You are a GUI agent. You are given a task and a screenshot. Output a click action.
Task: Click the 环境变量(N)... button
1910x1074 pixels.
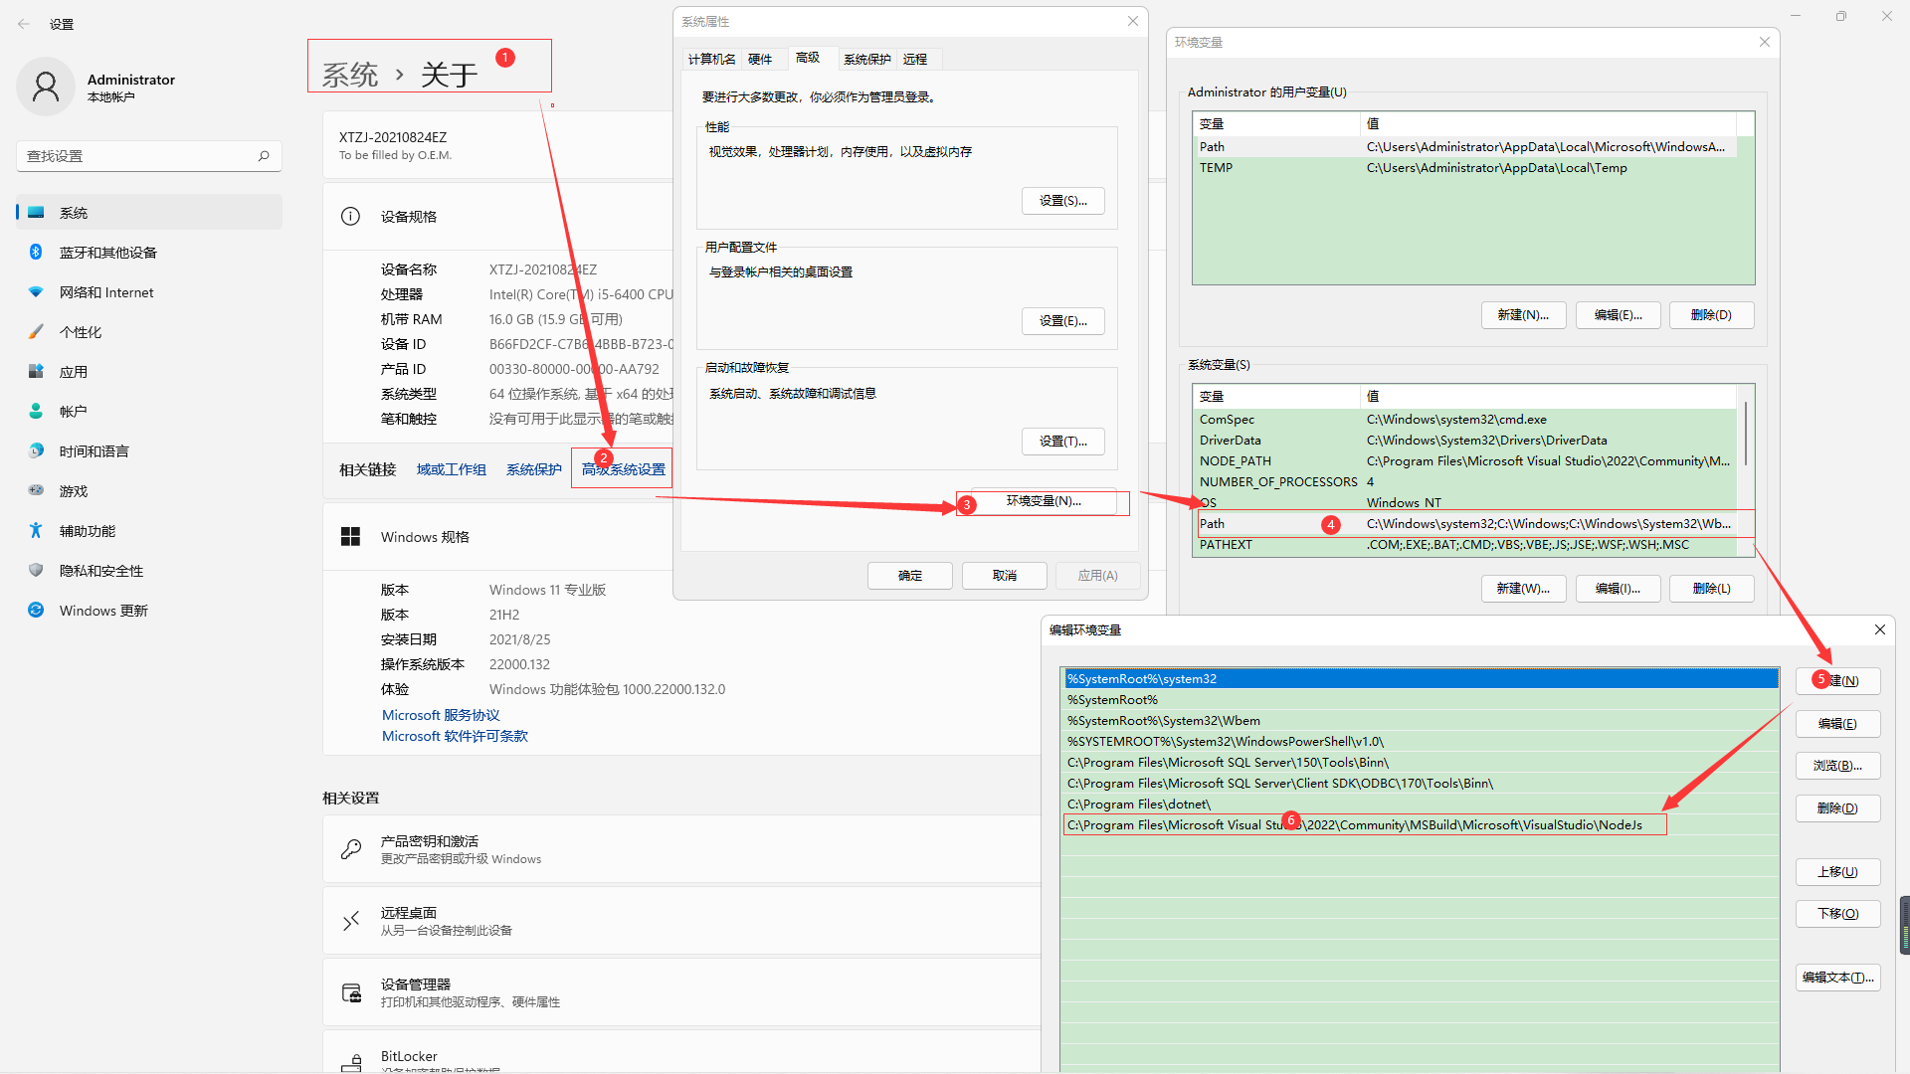tap(1043, 502)
